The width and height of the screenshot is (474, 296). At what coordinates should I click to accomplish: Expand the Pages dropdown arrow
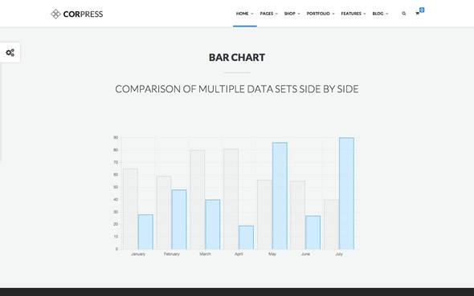276,14
